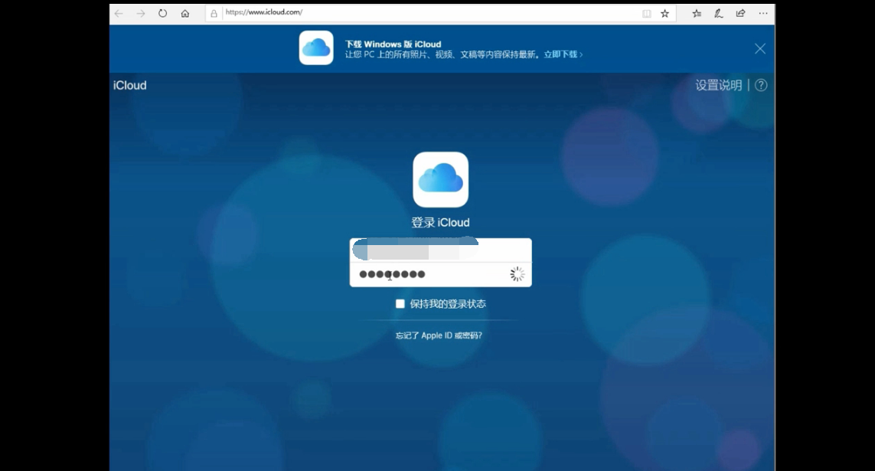Image resolution: width=875 pixels, height=471 pixels.
Task: Select the address bar URL www.icloud.com
Action: tap(264, 12)
